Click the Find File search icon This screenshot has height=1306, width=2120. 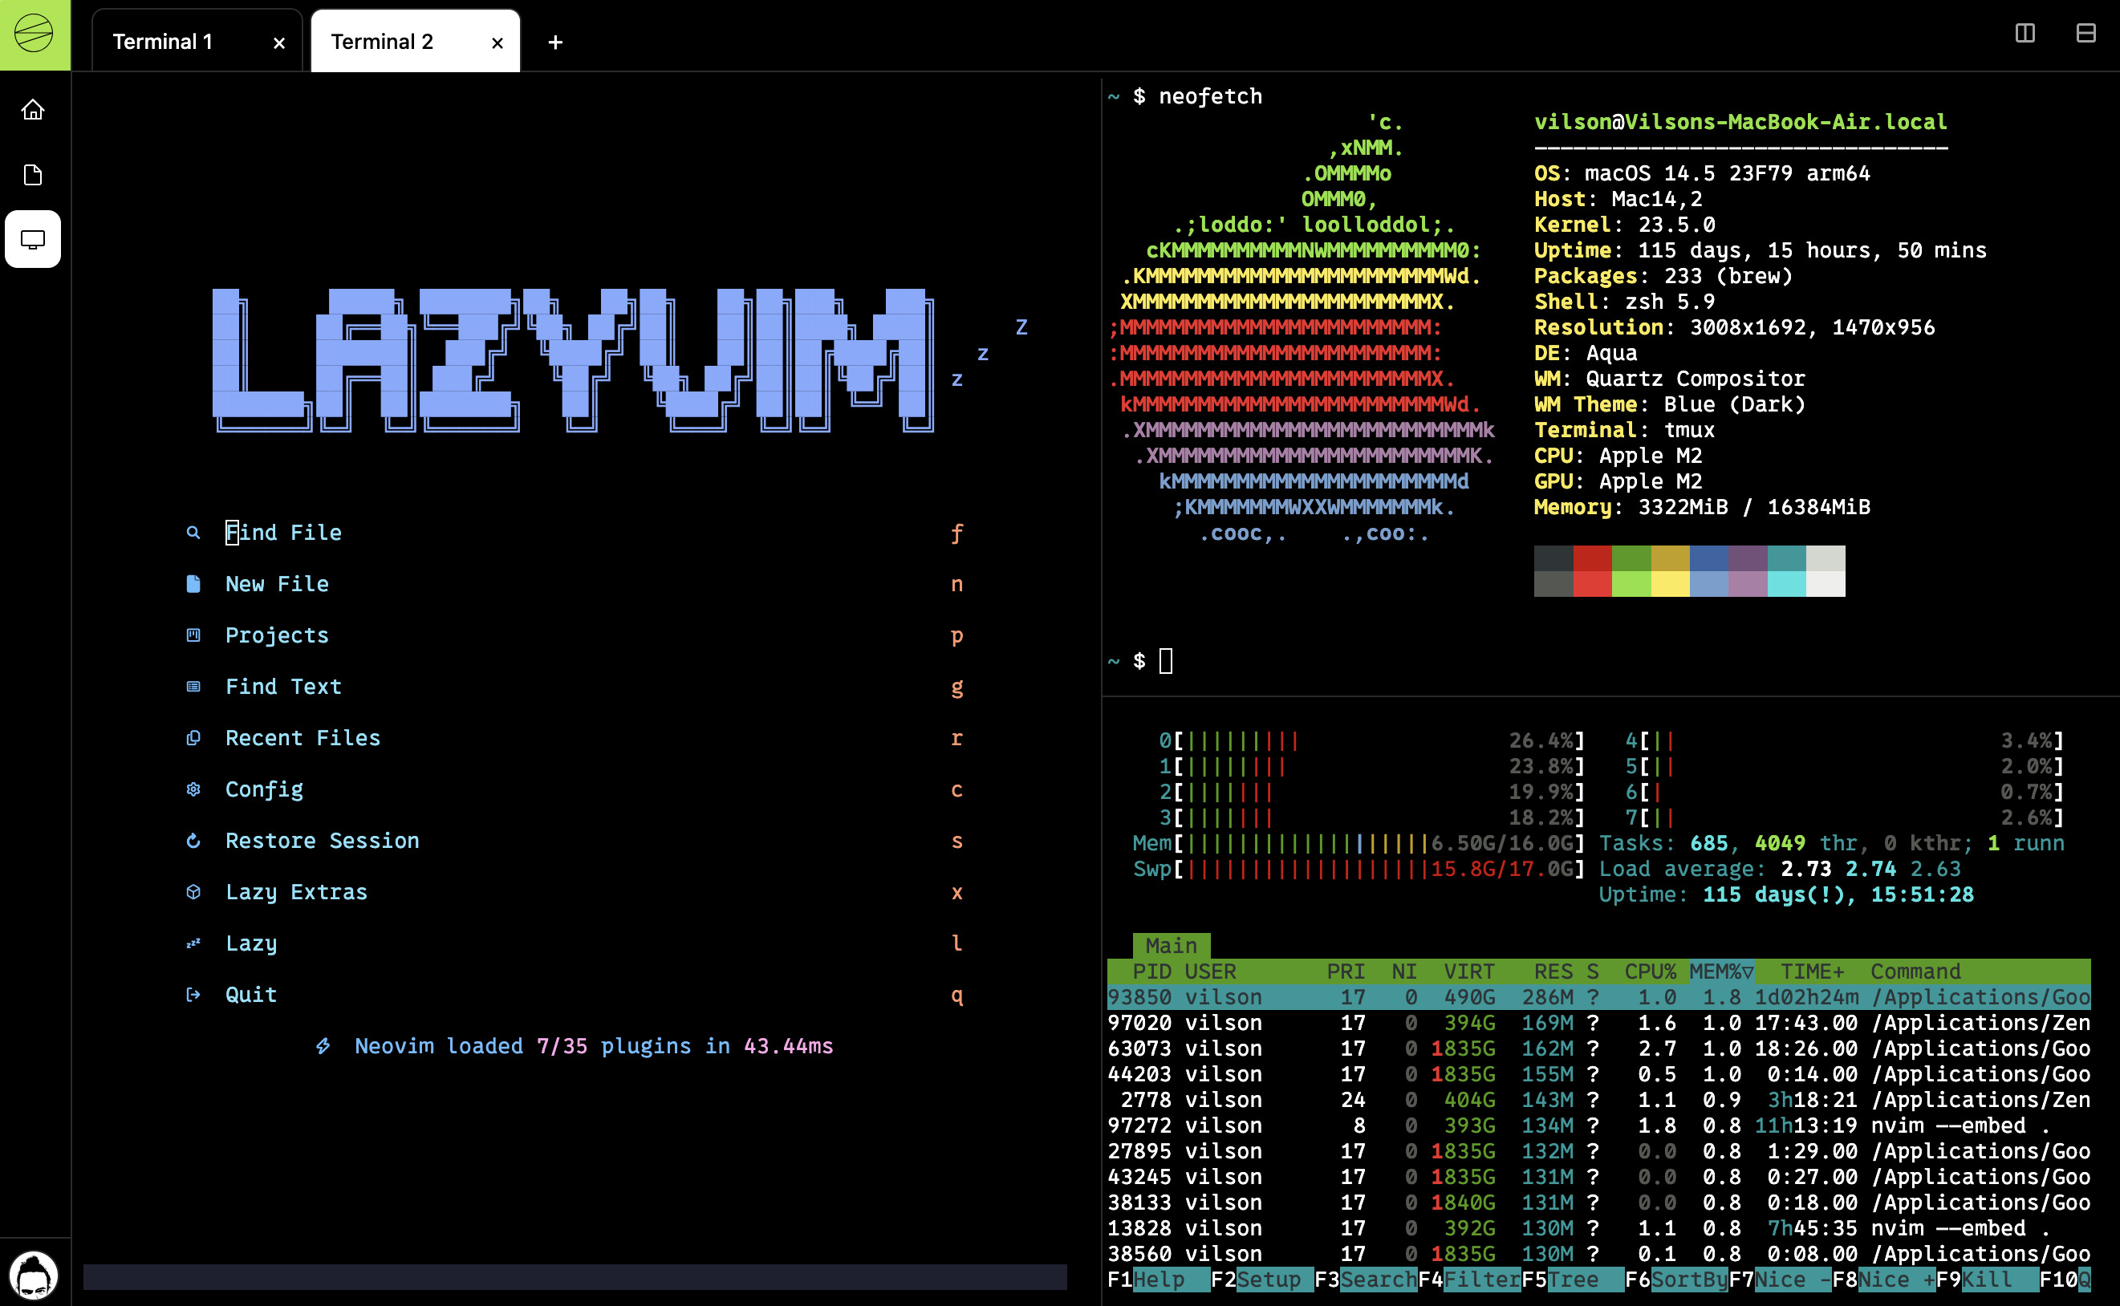tap(193, 533)
